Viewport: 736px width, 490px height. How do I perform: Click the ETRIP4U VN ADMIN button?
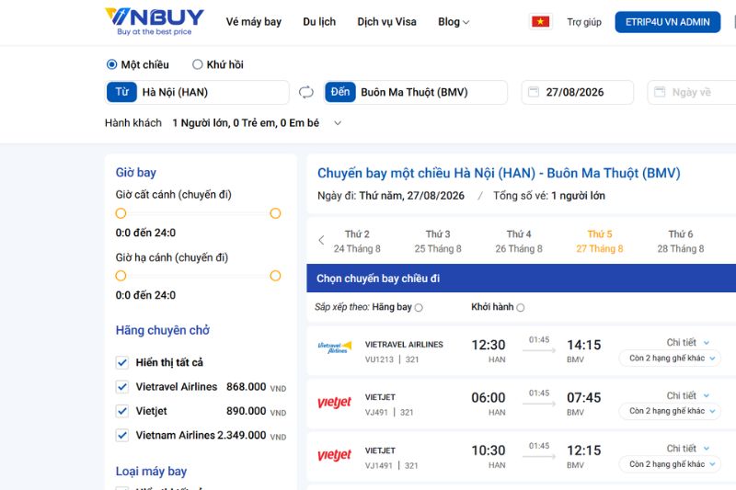coord(668,22)
